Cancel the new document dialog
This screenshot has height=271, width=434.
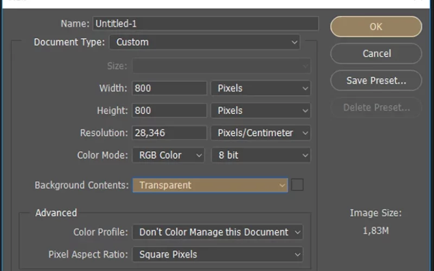[x=376, y=53]
